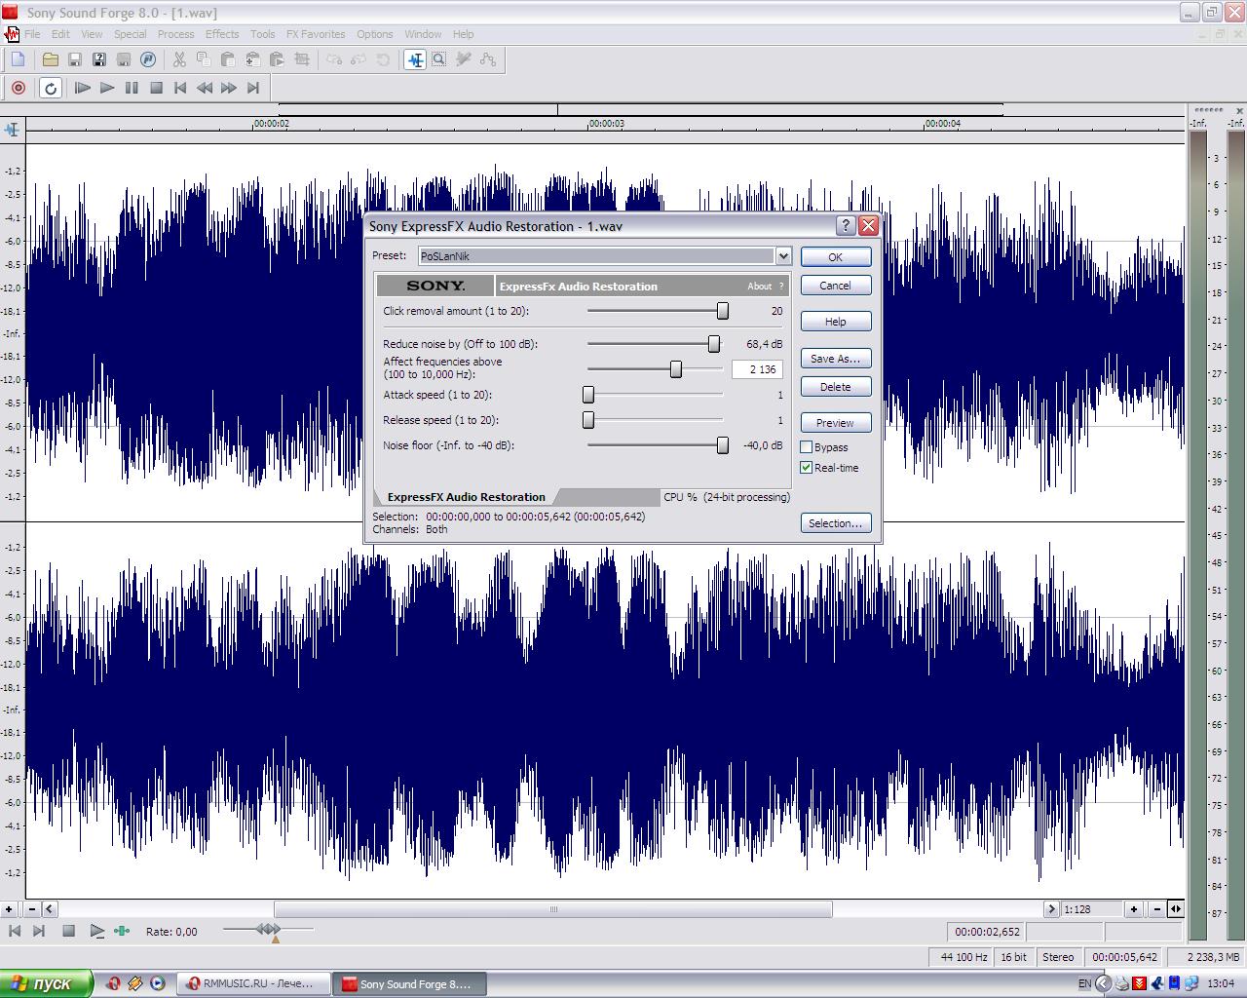The width and height of the screenshot is (1247, 998).
Task: Click the New file toolbar icon
Action: coord(18,59)
